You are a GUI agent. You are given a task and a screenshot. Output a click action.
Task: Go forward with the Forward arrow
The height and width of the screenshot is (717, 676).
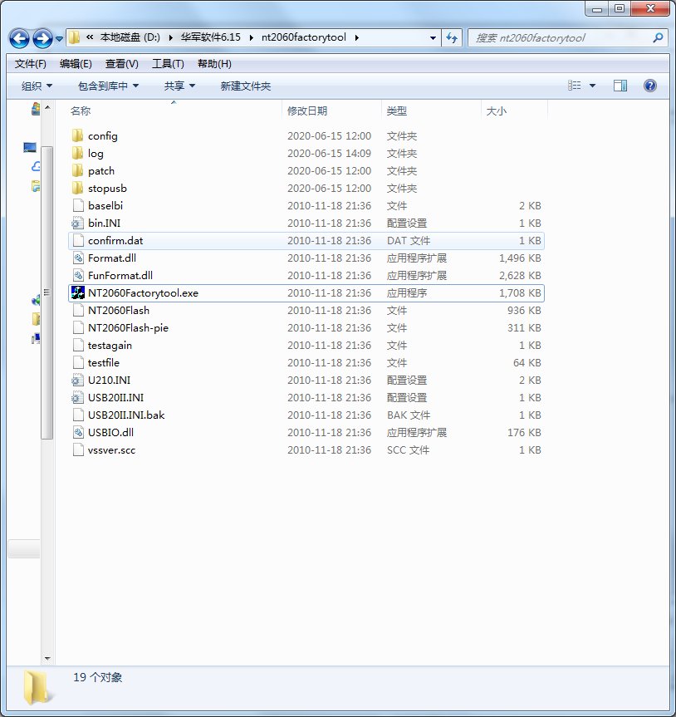(42, 38)
